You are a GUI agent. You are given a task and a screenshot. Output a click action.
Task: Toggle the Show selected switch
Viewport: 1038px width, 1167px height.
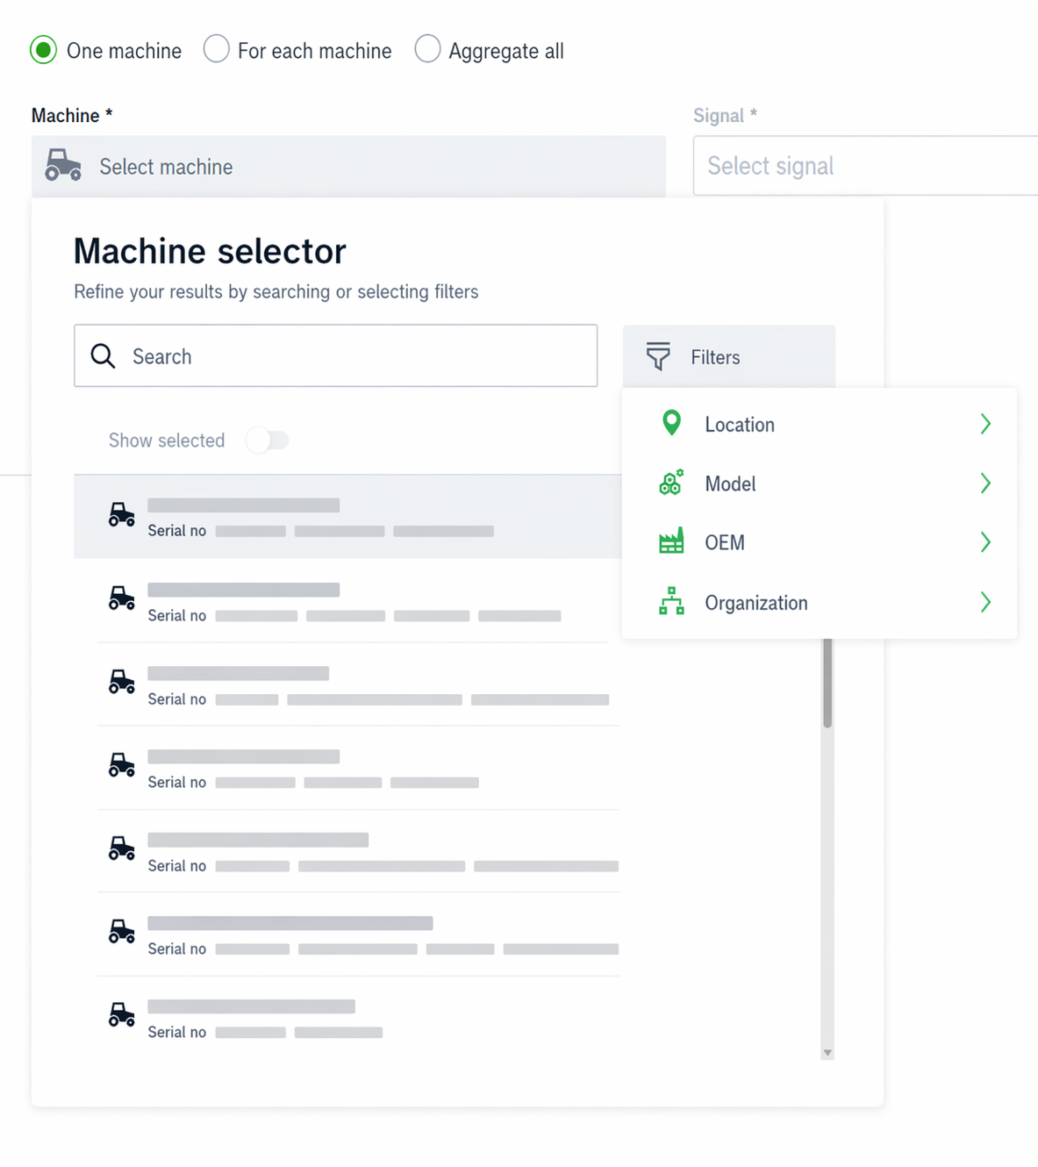coord(268,440)
